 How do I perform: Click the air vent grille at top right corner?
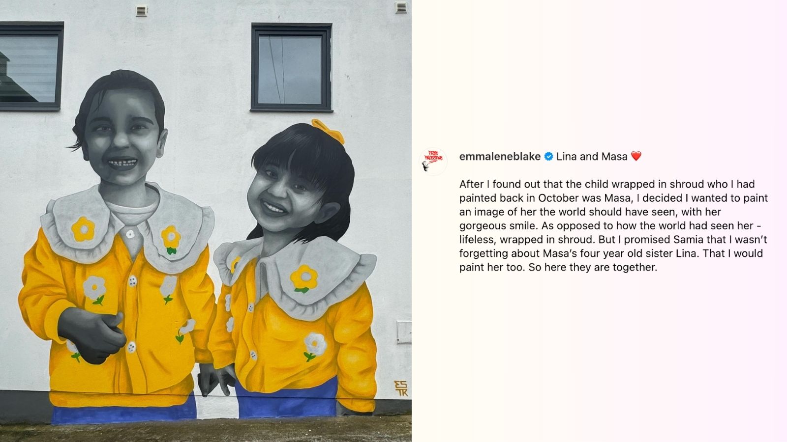(x=401, y=8)
